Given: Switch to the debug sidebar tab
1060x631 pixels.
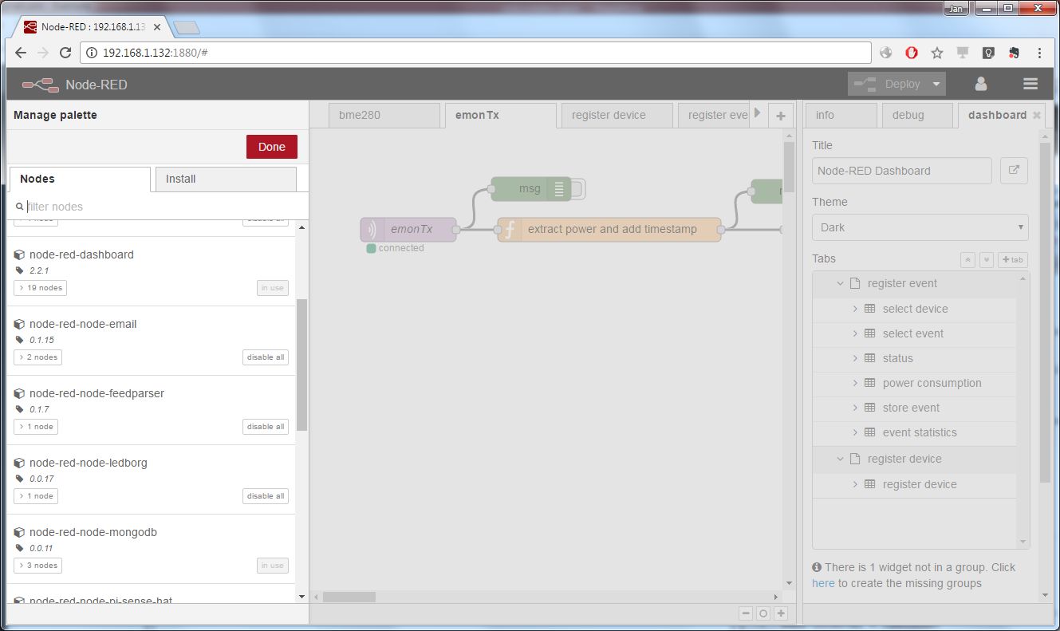Looking at the screenshot, I should [917, 115].
